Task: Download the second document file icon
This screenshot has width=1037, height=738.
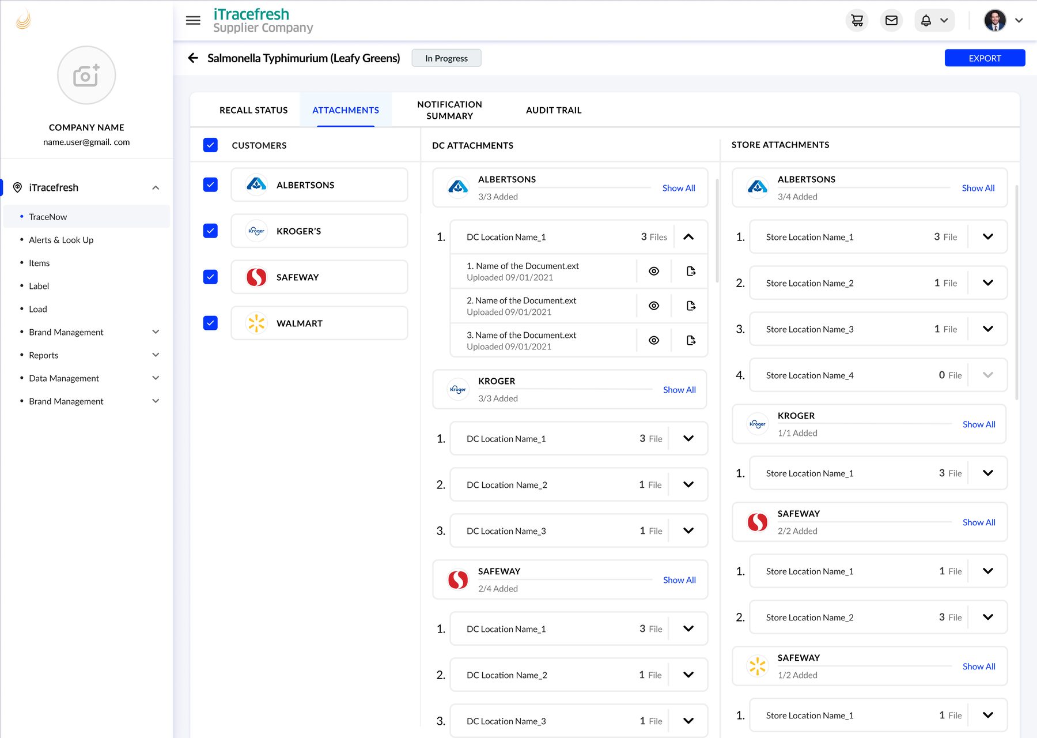Action: 691,306
